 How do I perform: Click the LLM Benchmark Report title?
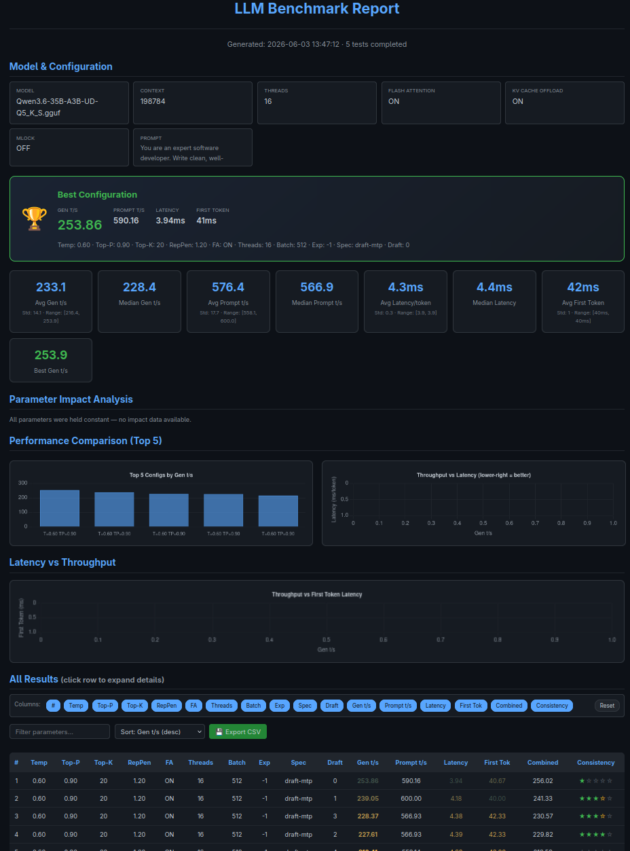coord(317,9)
